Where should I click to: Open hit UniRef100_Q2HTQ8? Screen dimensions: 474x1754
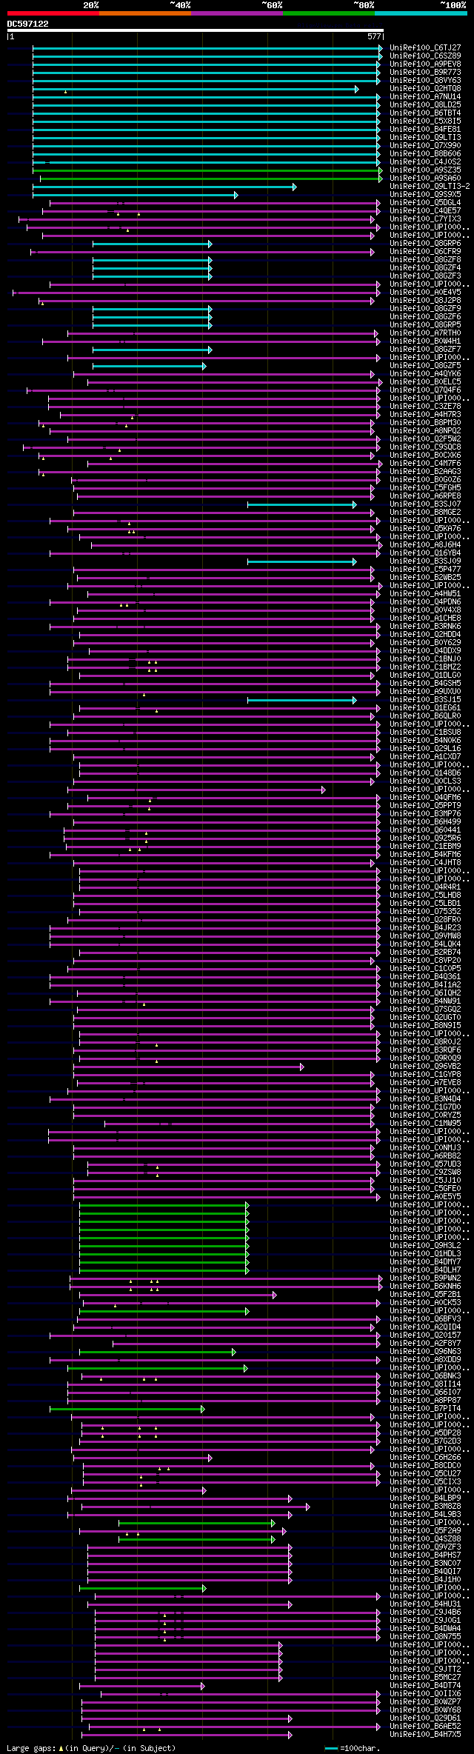[425, 88]
